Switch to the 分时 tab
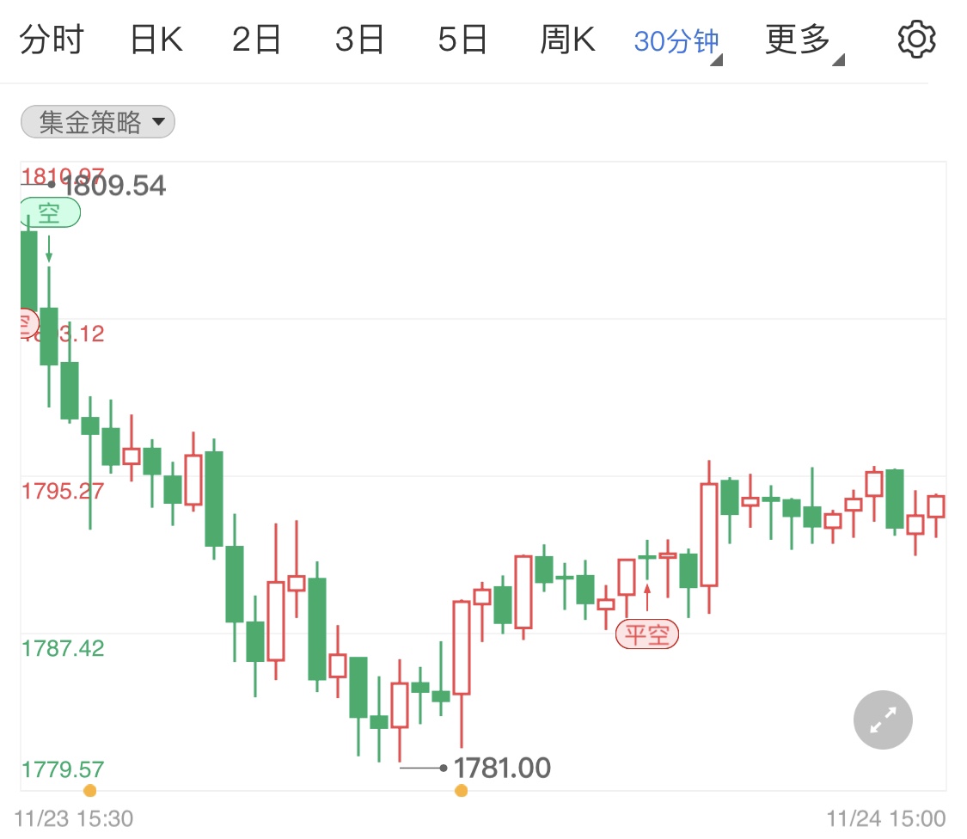 (53, 38)
